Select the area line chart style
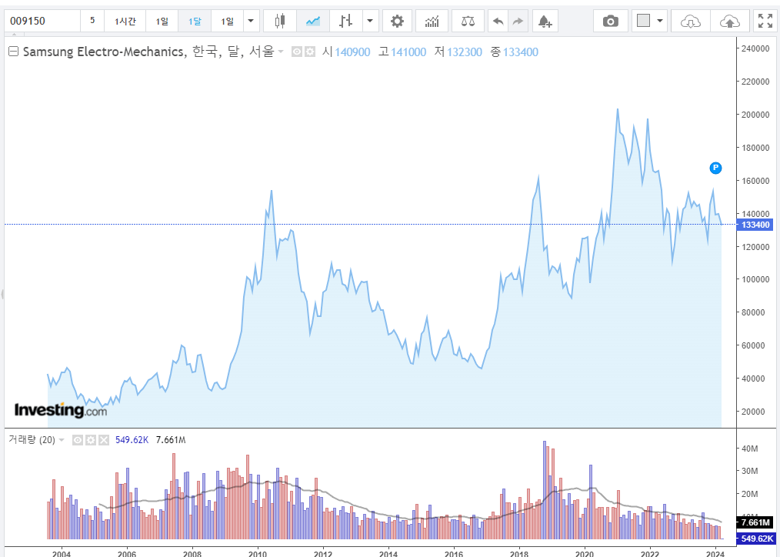The width and height of the screenshot is (780, 557). click(313, 21)
